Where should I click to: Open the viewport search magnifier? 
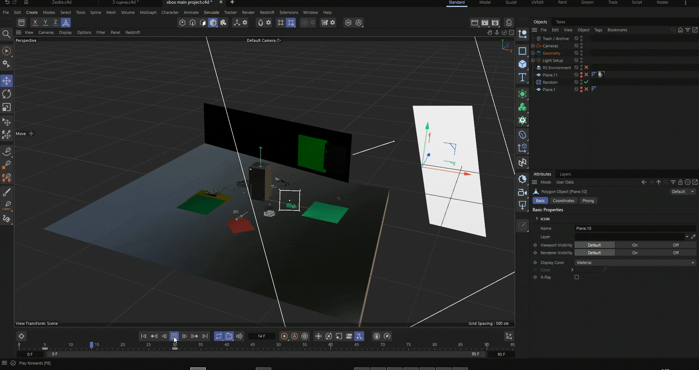(x=6, y=34)
